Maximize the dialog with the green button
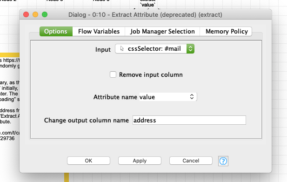The image size is (287, 182). (45, 14)
